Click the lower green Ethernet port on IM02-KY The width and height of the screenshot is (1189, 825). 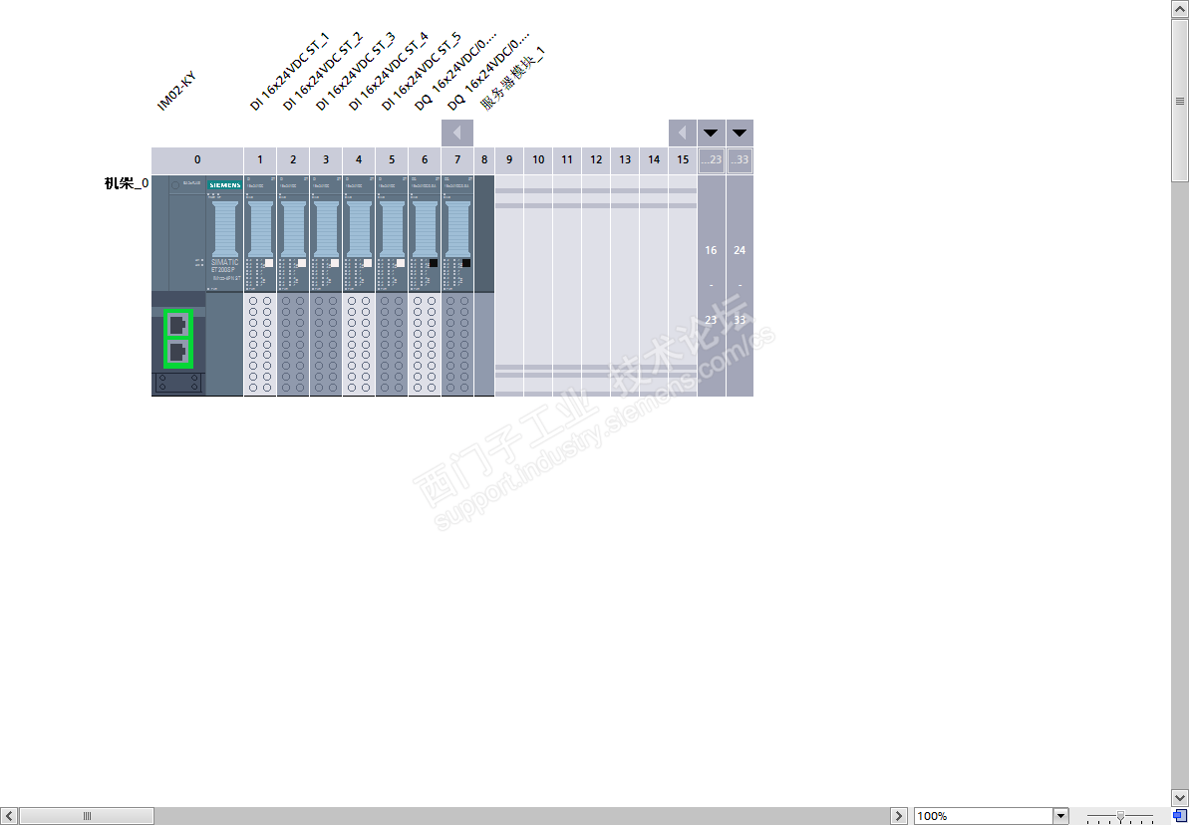pyautogui.click(x=178, y=353)
